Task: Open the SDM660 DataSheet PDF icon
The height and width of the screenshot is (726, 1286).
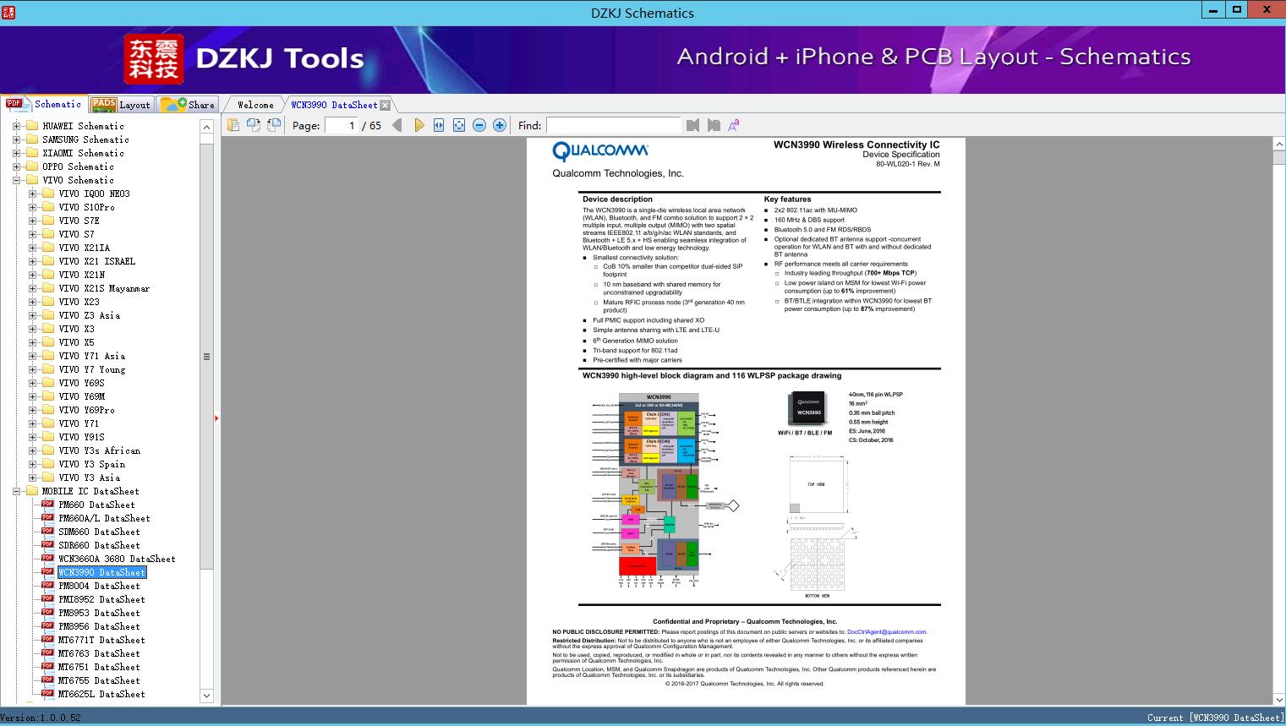Action: 47,532
